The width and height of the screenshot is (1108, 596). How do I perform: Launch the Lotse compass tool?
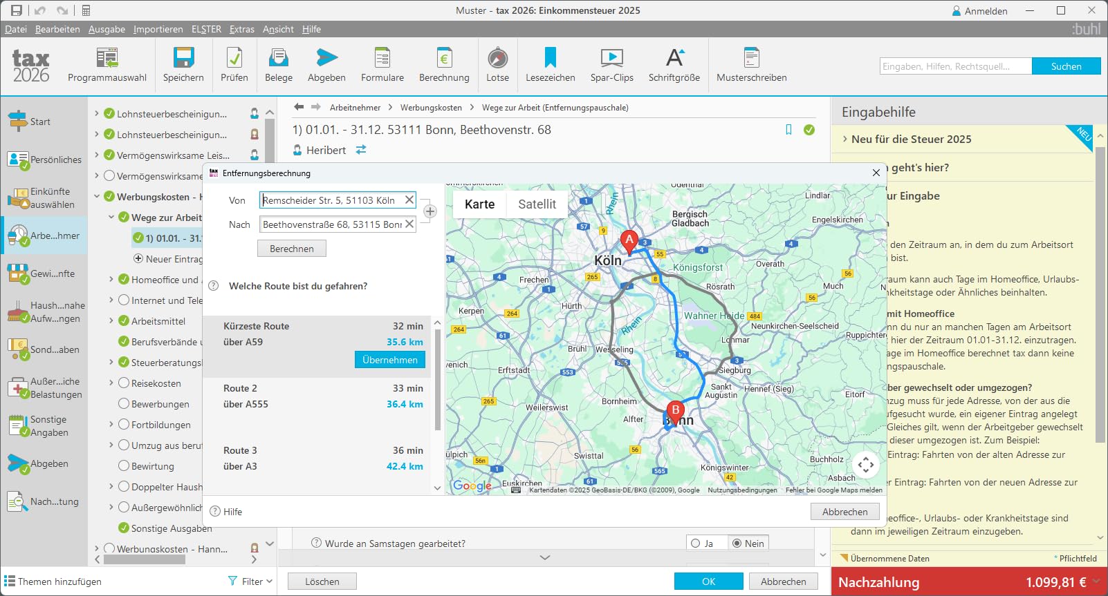coord(497,58)
